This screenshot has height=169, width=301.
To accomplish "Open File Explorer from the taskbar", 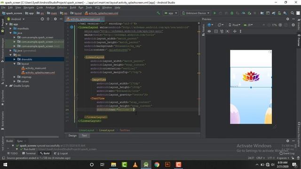I will [x=113, y=164].
